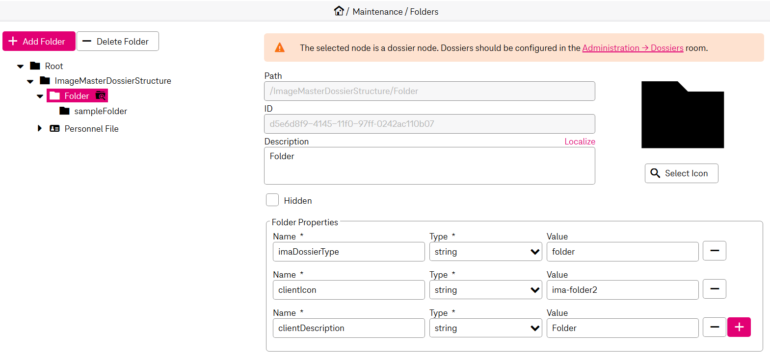Image resolution: width=770 pixels, height=355 pixels.
Task: Click the dossier icon beside Folder node
Action: (x=100, y=95)
